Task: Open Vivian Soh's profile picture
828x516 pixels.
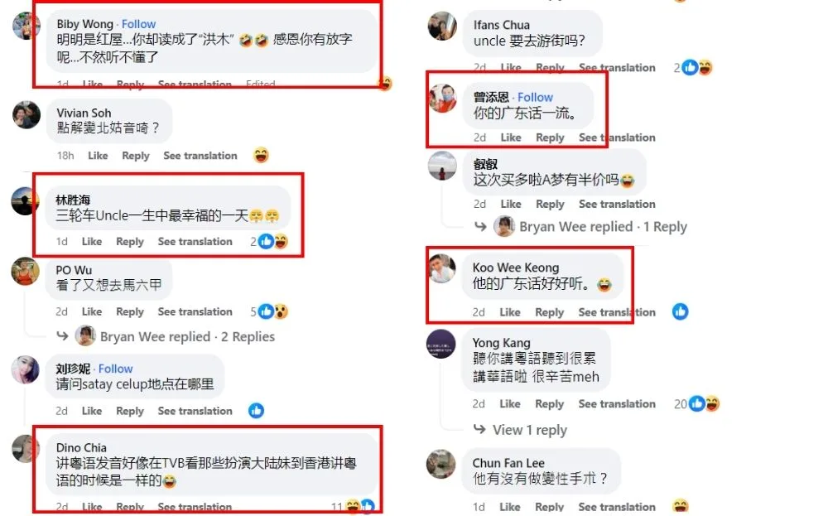Action: (26, 114)
